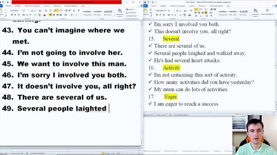Viewport: 277px width, 155px height.
Task: Open Change Styles dropdown in left window
Action: (120, 12)
